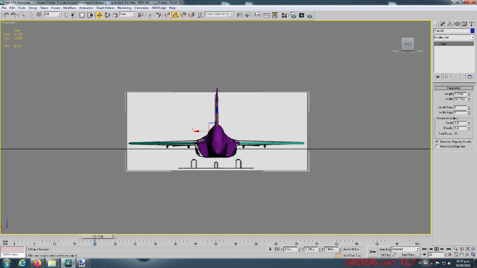Activate the Select and Move tool
Image resolution: width=477 pixels, height=268 pixels.
100,15
